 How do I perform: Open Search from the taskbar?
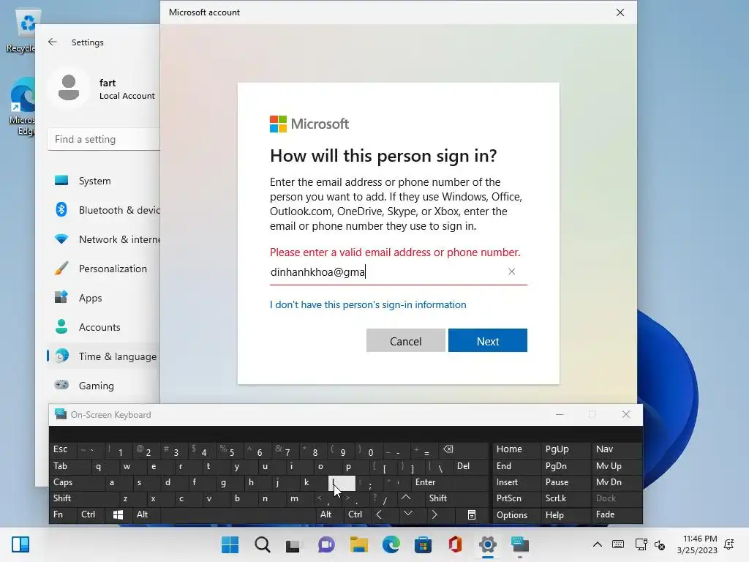263,544
